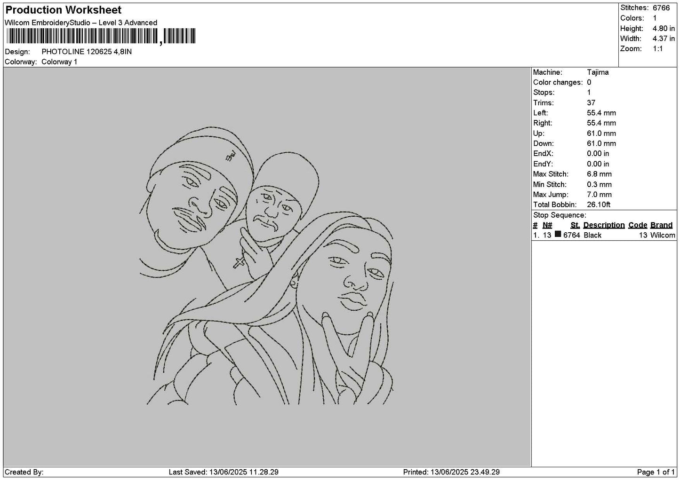The width and height of the screenshot is (680, 480).
Task: Click the Left value 55.4 mm
Action: click(601, 113)
